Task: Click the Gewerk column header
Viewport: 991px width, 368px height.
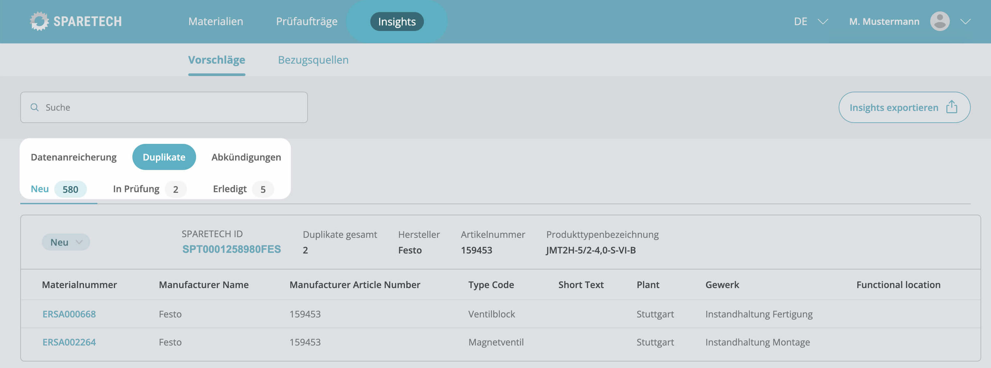Action: pyautogui.click(x=722, y=284)
